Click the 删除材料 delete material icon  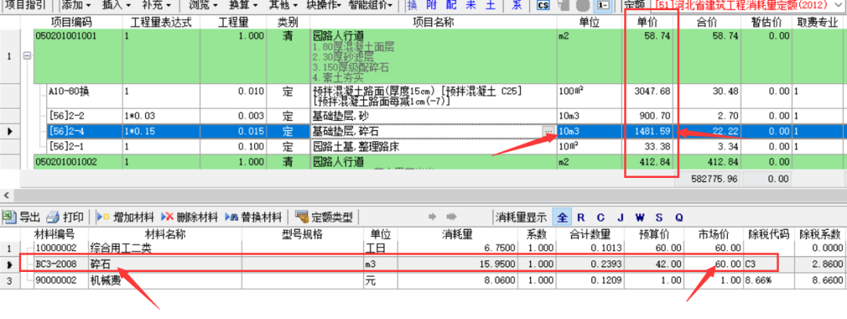click(x=167, y=217)
